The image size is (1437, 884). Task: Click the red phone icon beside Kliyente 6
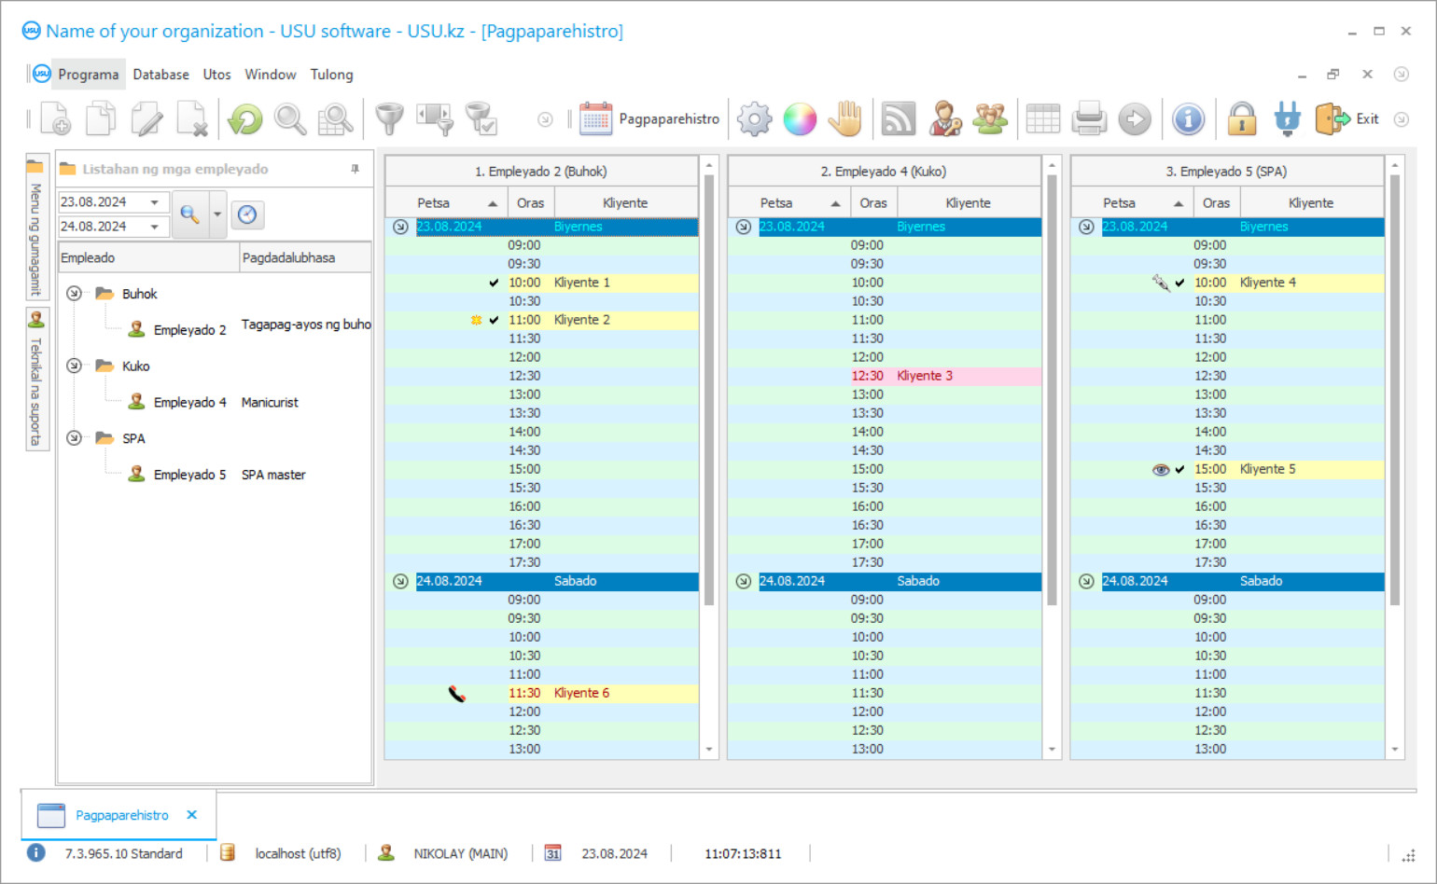[x=456, y=694]
